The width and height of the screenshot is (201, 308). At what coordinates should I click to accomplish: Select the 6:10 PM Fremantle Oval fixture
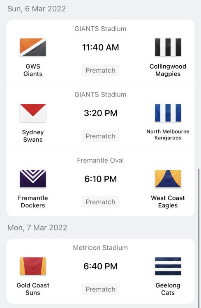tap(100, 179)
